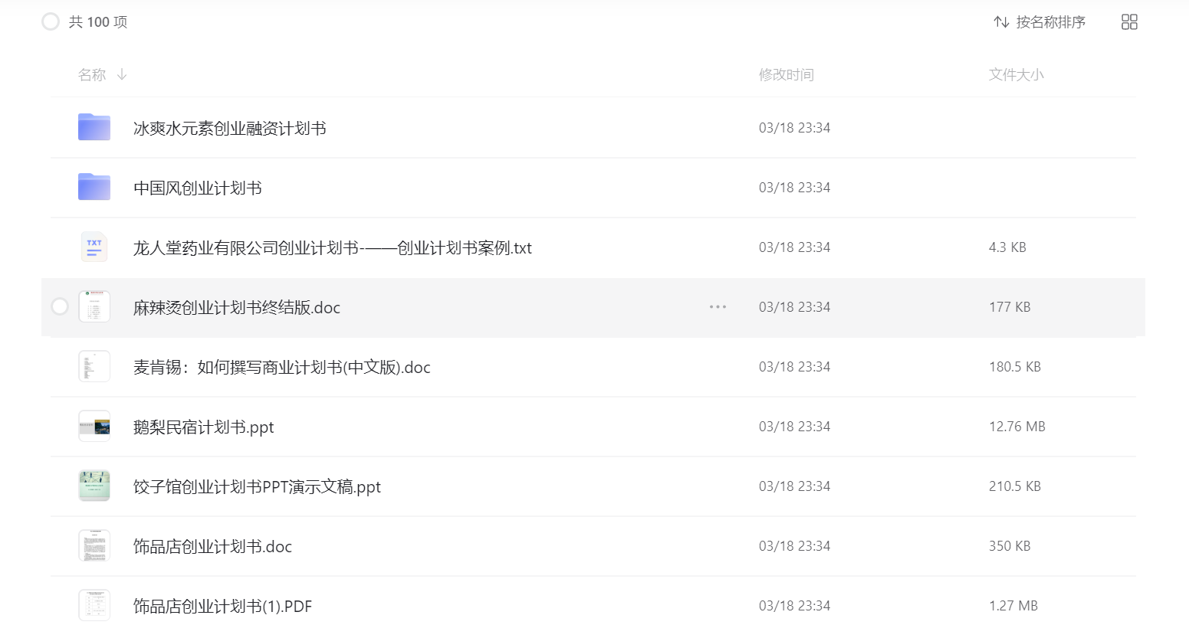1189x625 pixels.
Task: Open the 冰爽水元素创业融资计划书 folder icon
Action: [x=94, y=127]
